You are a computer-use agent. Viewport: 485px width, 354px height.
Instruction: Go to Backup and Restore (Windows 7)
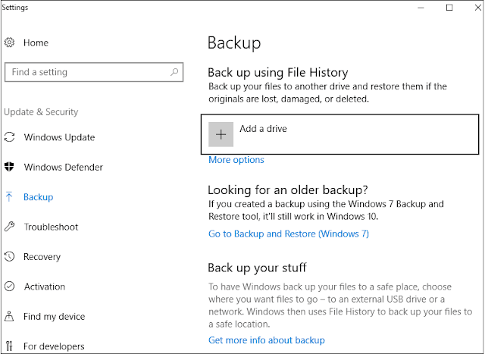289,233
